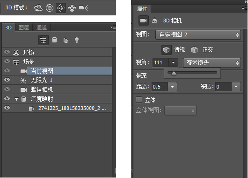
Task: Toggle visibility of 默认相机 row
Action: tap(7, 89)
